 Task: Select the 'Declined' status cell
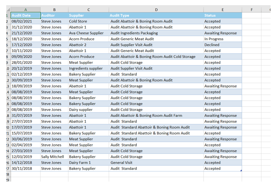tap(223, 45)
